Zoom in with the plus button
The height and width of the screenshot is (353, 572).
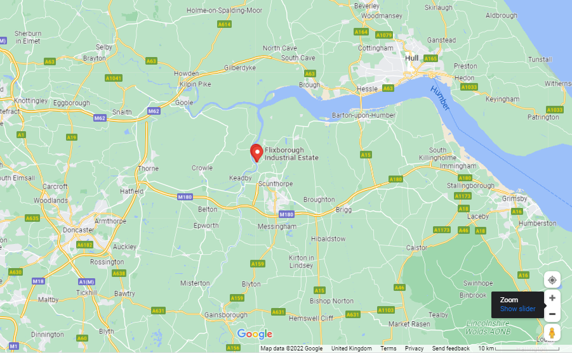click(x=552, y=298)
